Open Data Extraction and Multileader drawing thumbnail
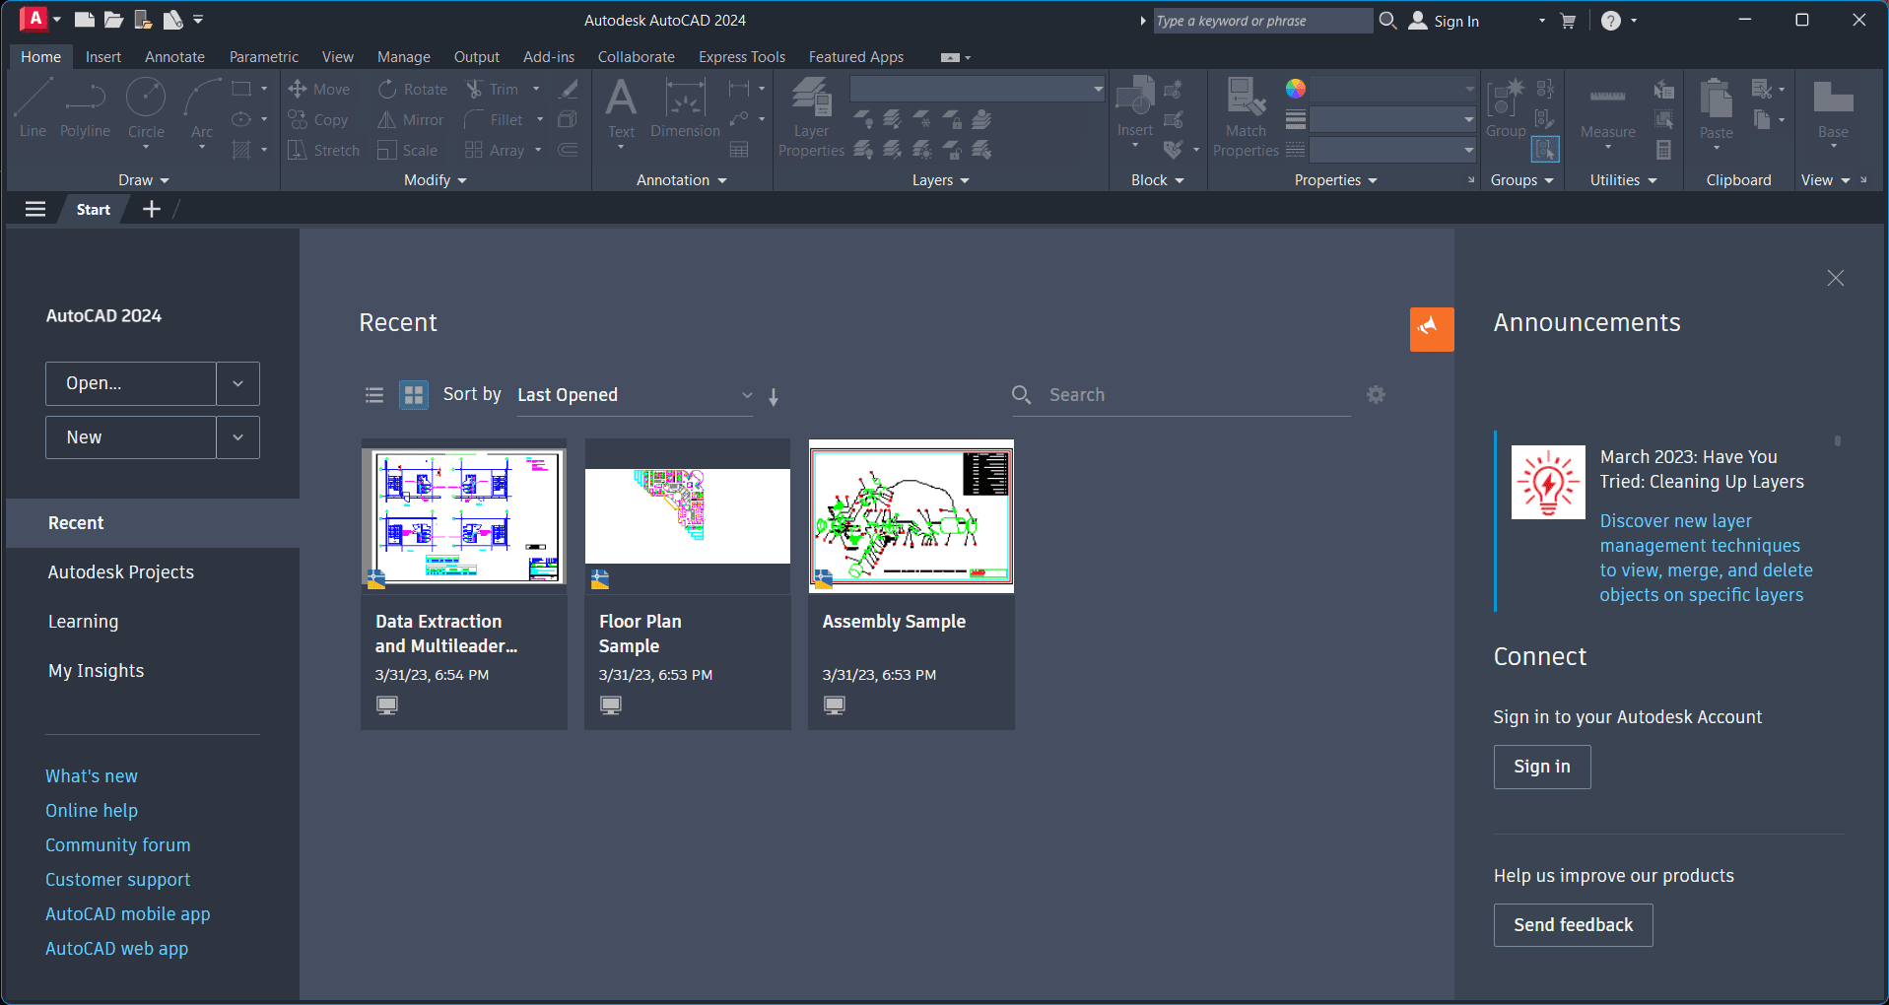The width and height of the screenshot is (1889, 1005). [464, 516]
